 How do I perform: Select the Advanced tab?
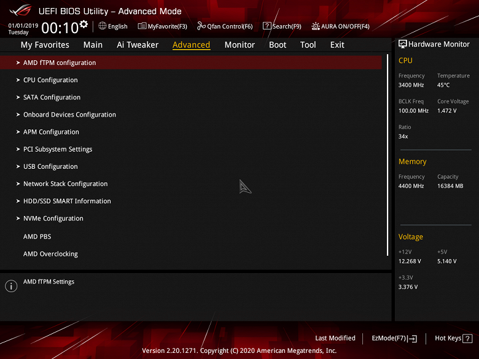point(191,45)
